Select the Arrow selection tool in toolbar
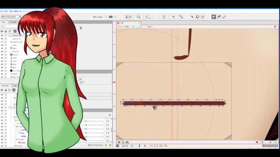 click(192, 17)
